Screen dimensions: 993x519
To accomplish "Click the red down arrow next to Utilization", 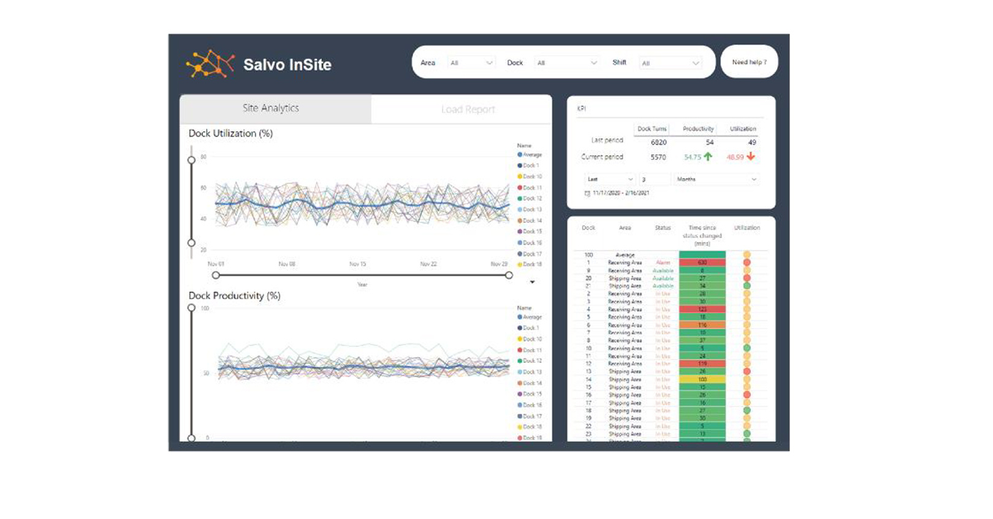I will coord(751,157).
